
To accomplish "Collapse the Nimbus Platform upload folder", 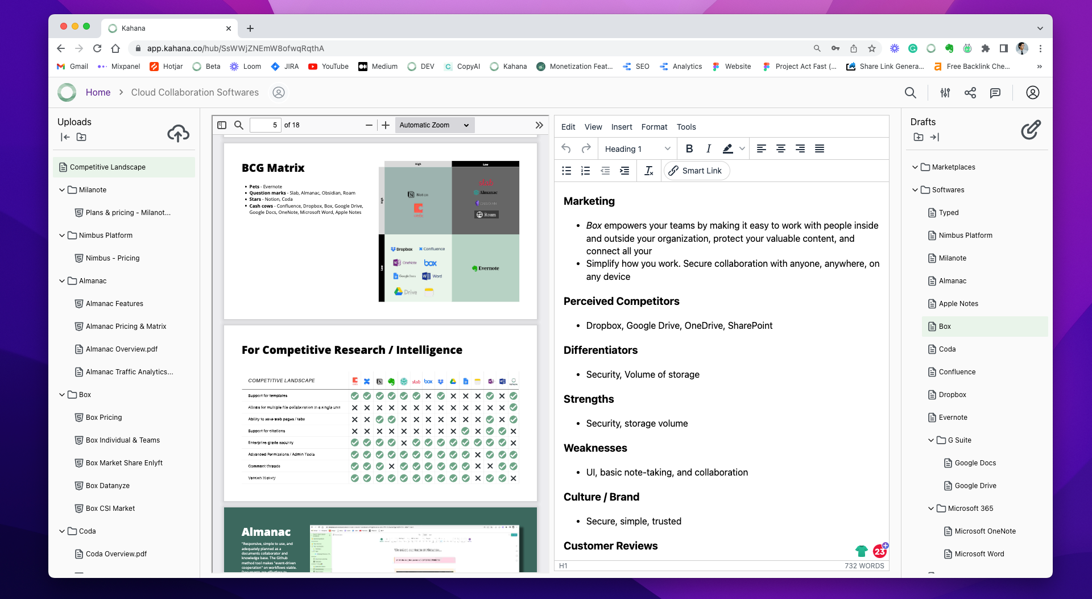I will click(x=62, y=236).
